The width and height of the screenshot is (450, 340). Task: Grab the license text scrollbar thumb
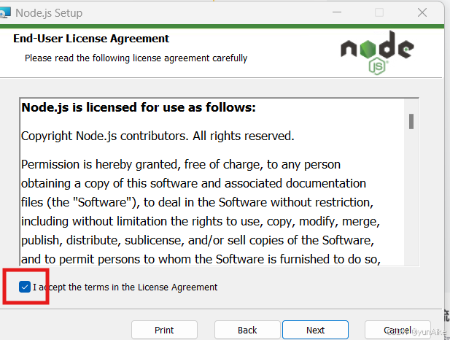coord(411,121)
